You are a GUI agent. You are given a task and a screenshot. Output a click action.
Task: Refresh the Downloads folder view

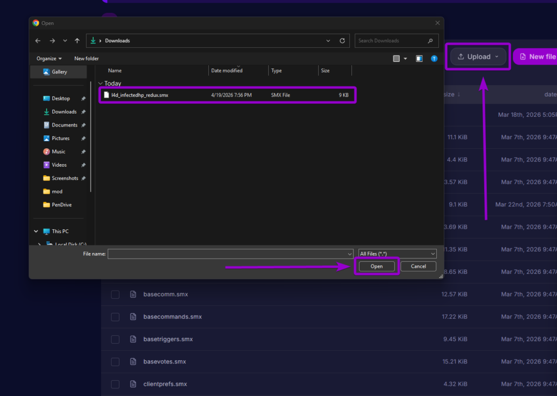pos(342,40)
